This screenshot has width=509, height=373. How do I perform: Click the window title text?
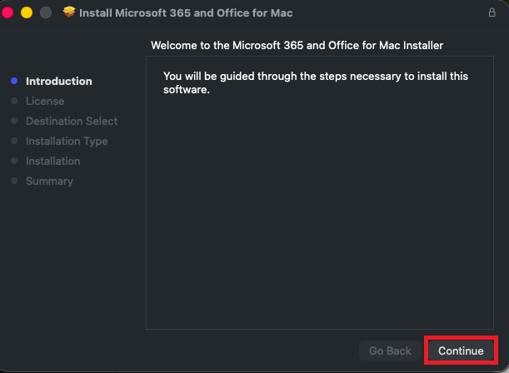click(x=186, y=13)
